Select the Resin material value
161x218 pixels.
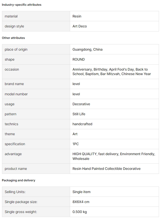click(x=77, y=16)
